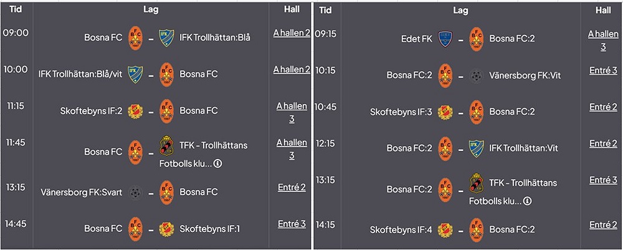The height and width of the screenshot is (250, 623).
Task: Click IFK Trollhättan:Blå crest in 09:00 match
Action: (166, 38)
